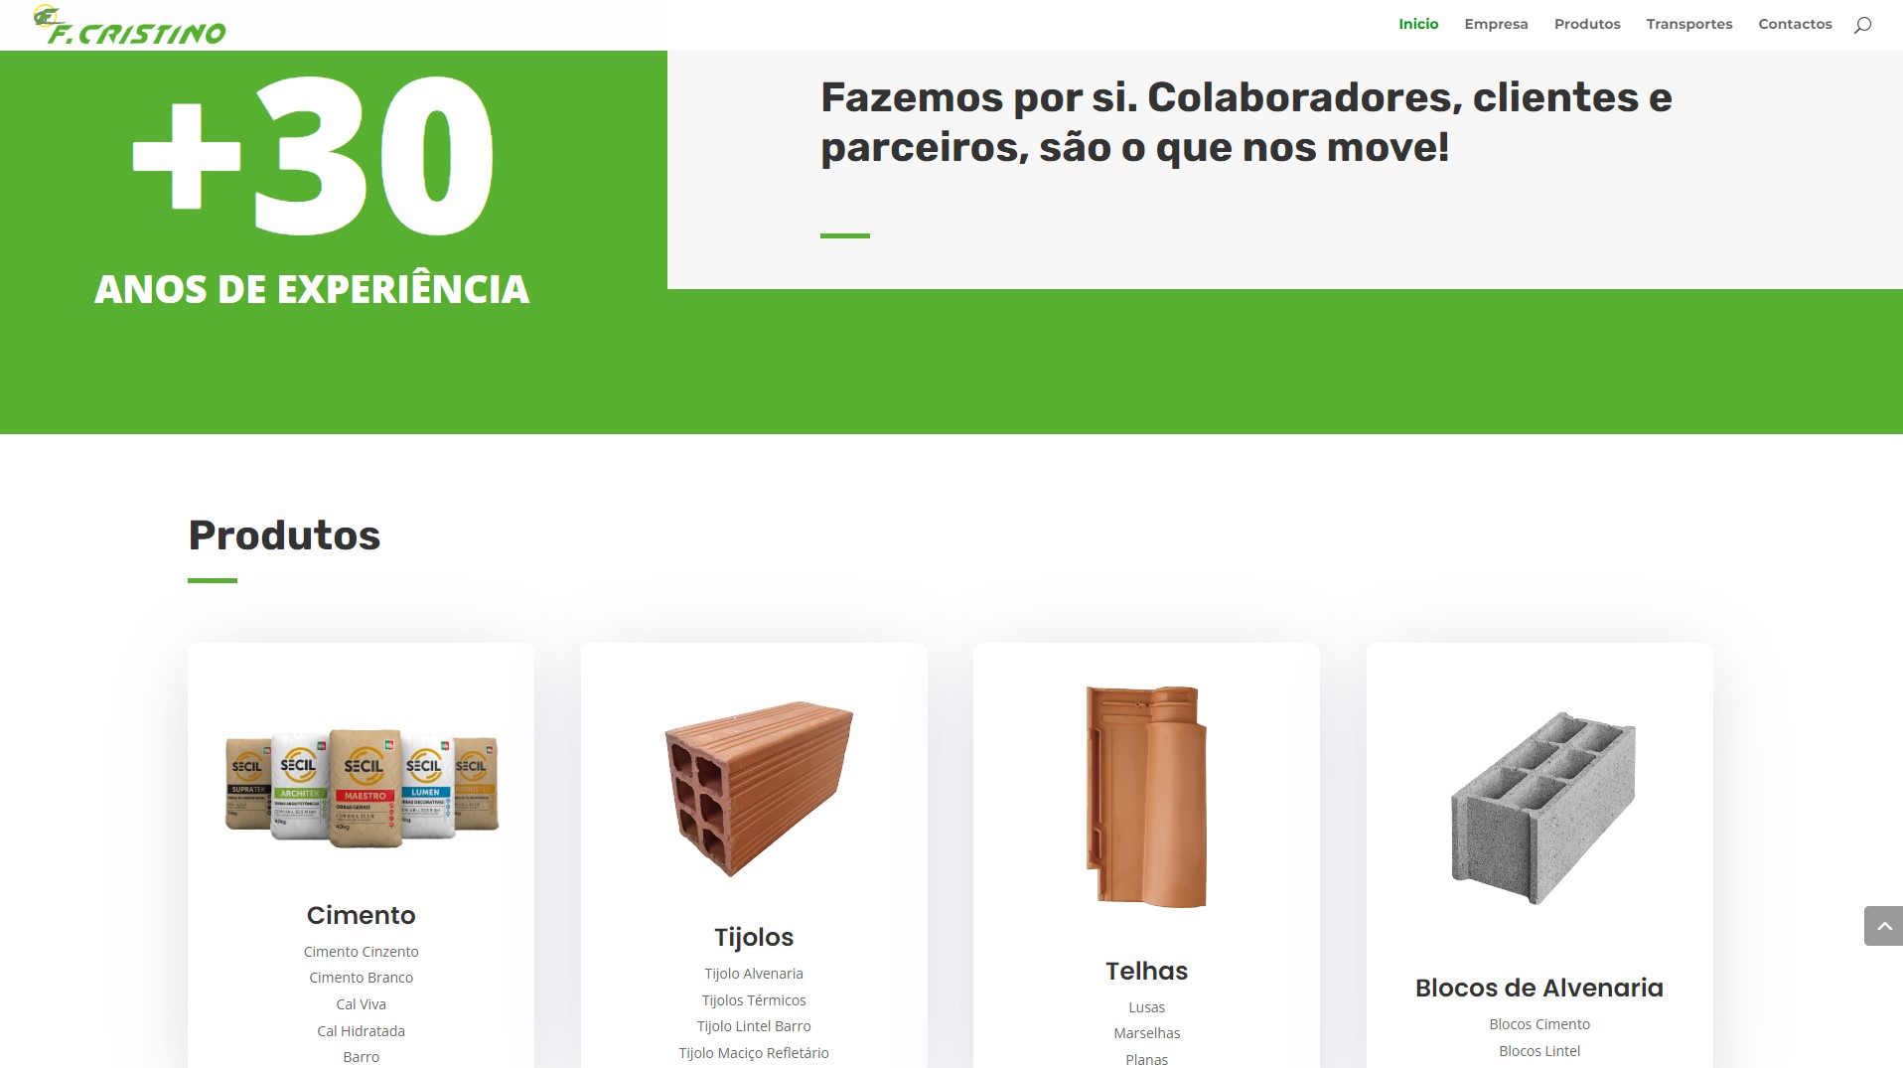
Task: Open the search magnifier icon
Action: pos(1862,25)
